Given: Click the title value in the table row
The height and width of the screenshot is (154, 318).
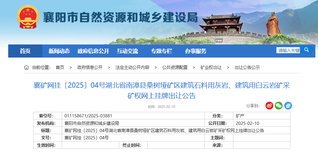Looking at the screenshot, I should [x=164, y=130].
